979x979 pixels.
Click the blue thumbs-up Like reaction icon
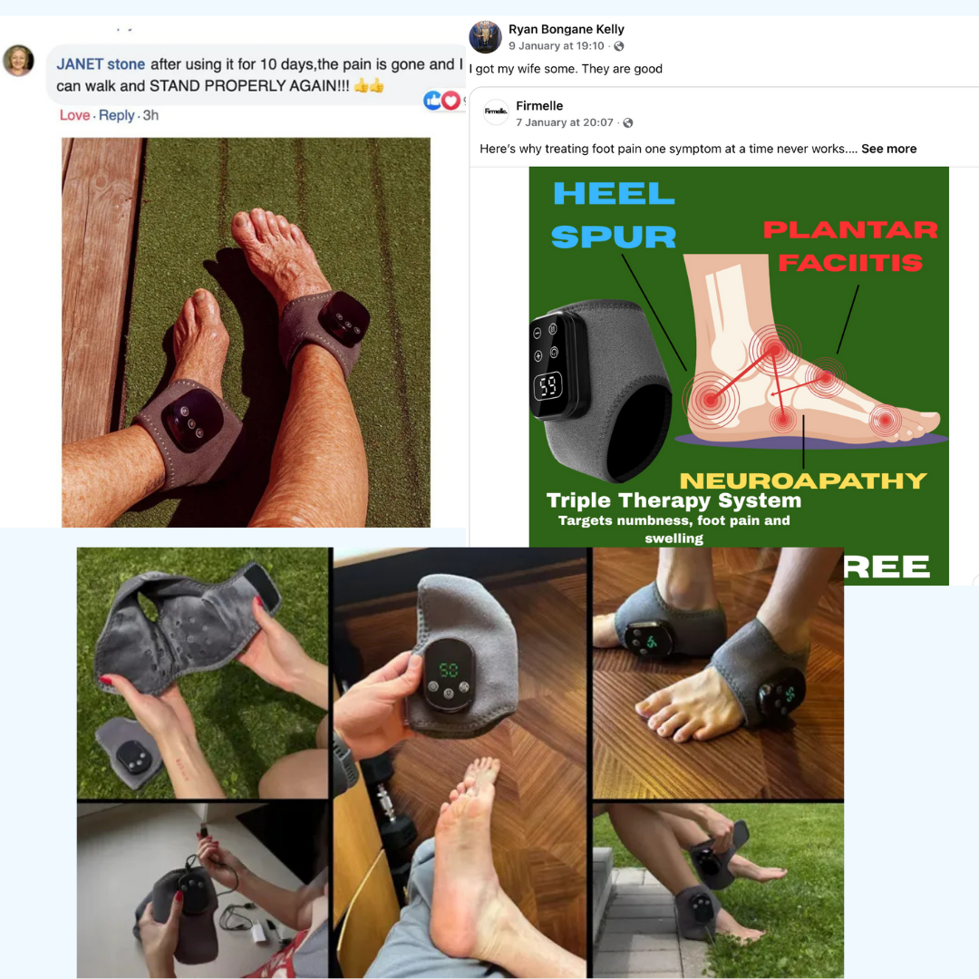click(x=432, y=100)
